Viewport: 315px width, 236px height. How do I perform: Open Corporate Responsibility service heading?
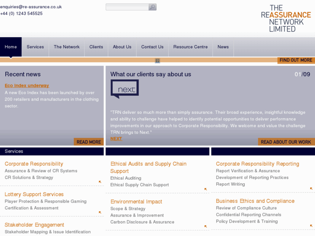[x=34, y=164]
